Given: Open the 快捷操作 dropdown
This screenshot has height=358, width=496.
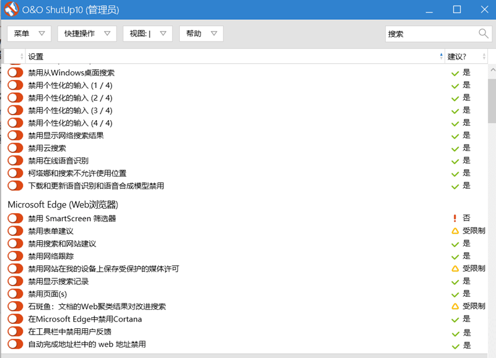Looking at the screenshot, I should point(87,33).
